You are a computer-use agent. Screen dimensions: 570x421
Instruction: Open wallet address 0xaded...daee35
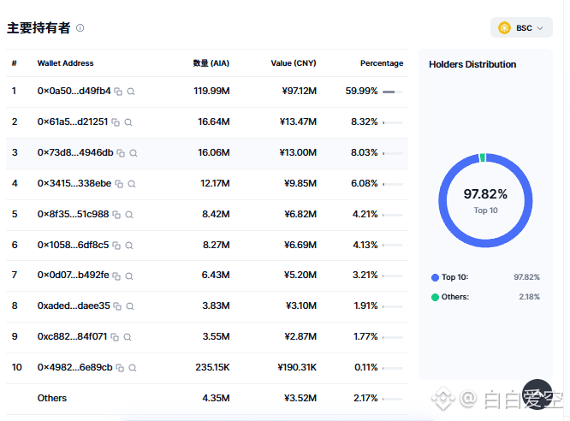(74, 305)
